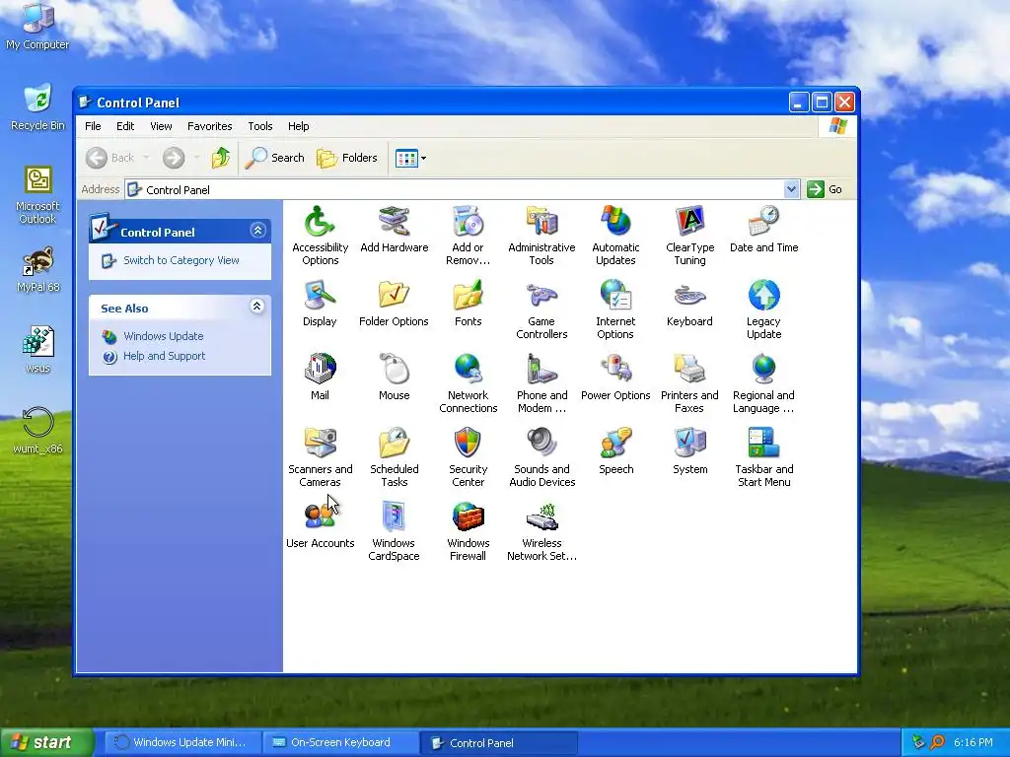Select wsus desktop icon

[37, 350]
